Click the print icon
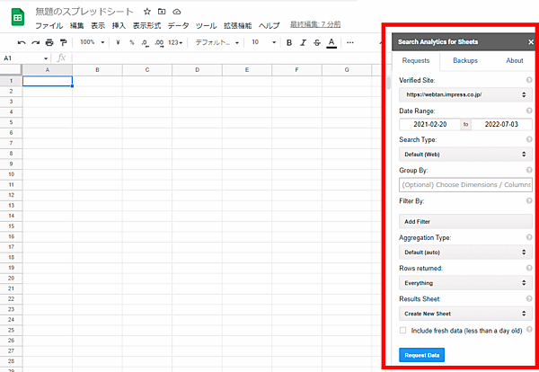This screenshot has height=372, width=539. 49,42
